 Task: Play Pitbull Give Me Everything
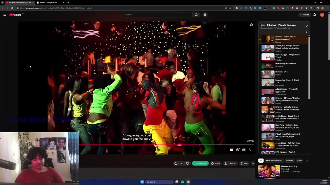click(x=284, y=136)
